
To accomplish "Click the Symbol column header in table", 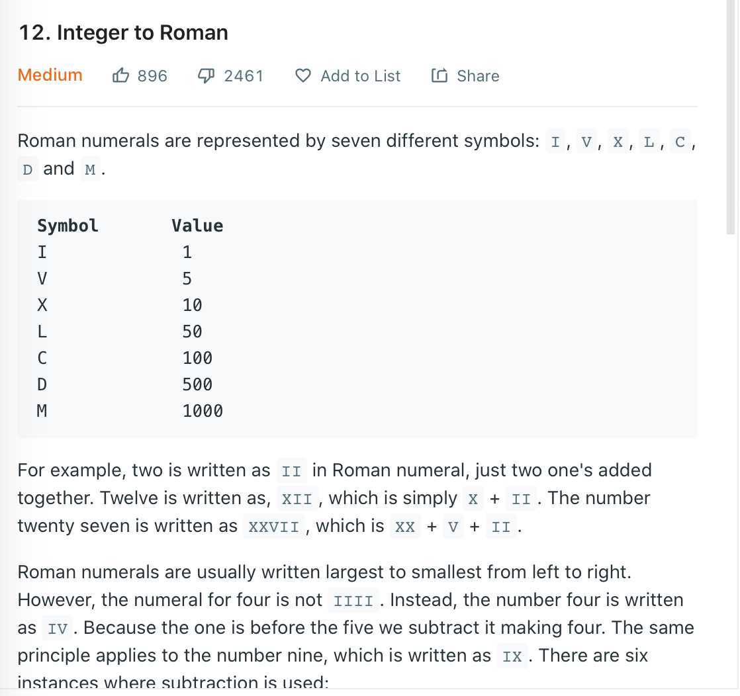I will click(x=68, y=226).
